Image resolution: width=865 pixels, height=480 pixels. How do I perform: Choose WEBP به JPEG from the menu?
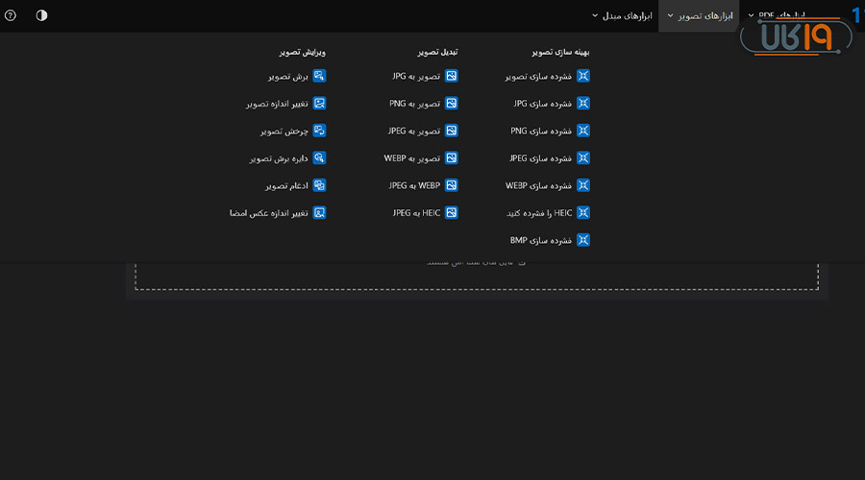tap(414, 185)
